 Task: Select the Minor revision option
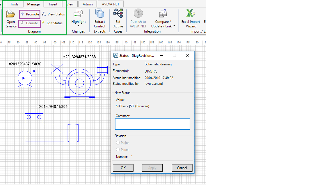pyautogui.click(x=118, y=149)
